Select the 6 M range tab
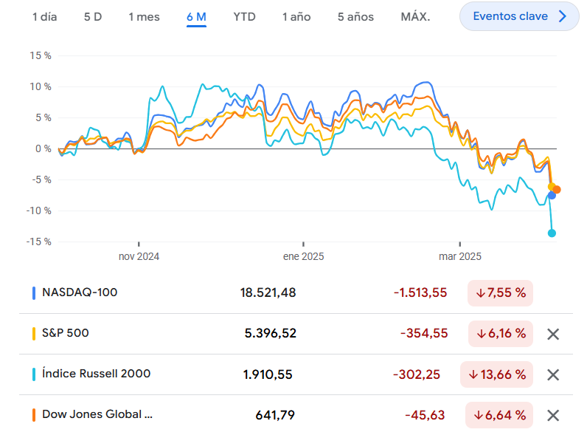587x435 pixels. (197, 17)
